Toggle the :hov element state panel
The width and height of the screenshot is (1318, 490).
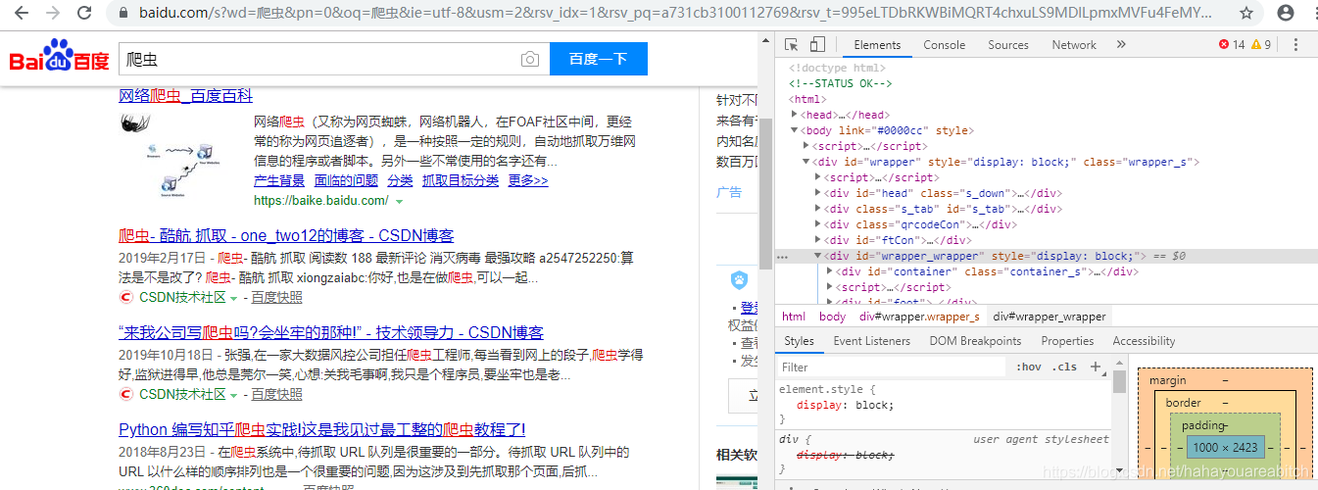[1029, 367]
